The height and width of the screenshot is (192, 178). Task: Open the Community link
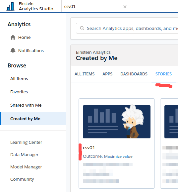pyautogui.click(x=22, y=179)
